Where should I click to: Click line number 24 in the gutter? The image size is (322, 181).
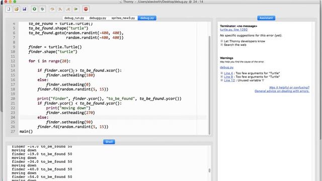(x=13, y=117)
